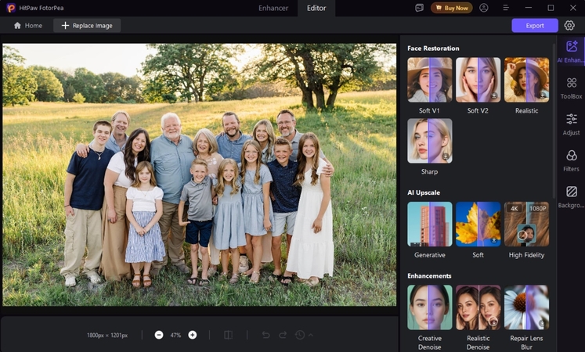Switch to the Enhancer tab

tap(273, 8)
